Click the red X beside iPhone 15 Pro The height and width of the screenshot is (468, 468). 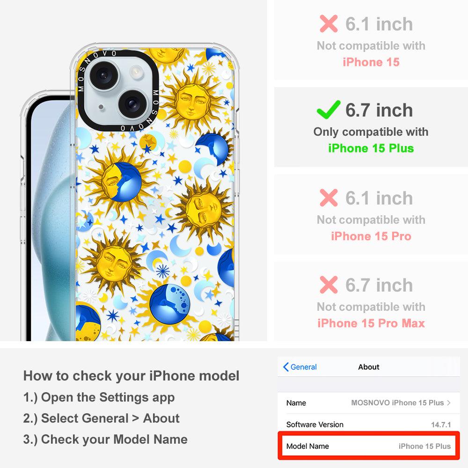tap(329, 197)
